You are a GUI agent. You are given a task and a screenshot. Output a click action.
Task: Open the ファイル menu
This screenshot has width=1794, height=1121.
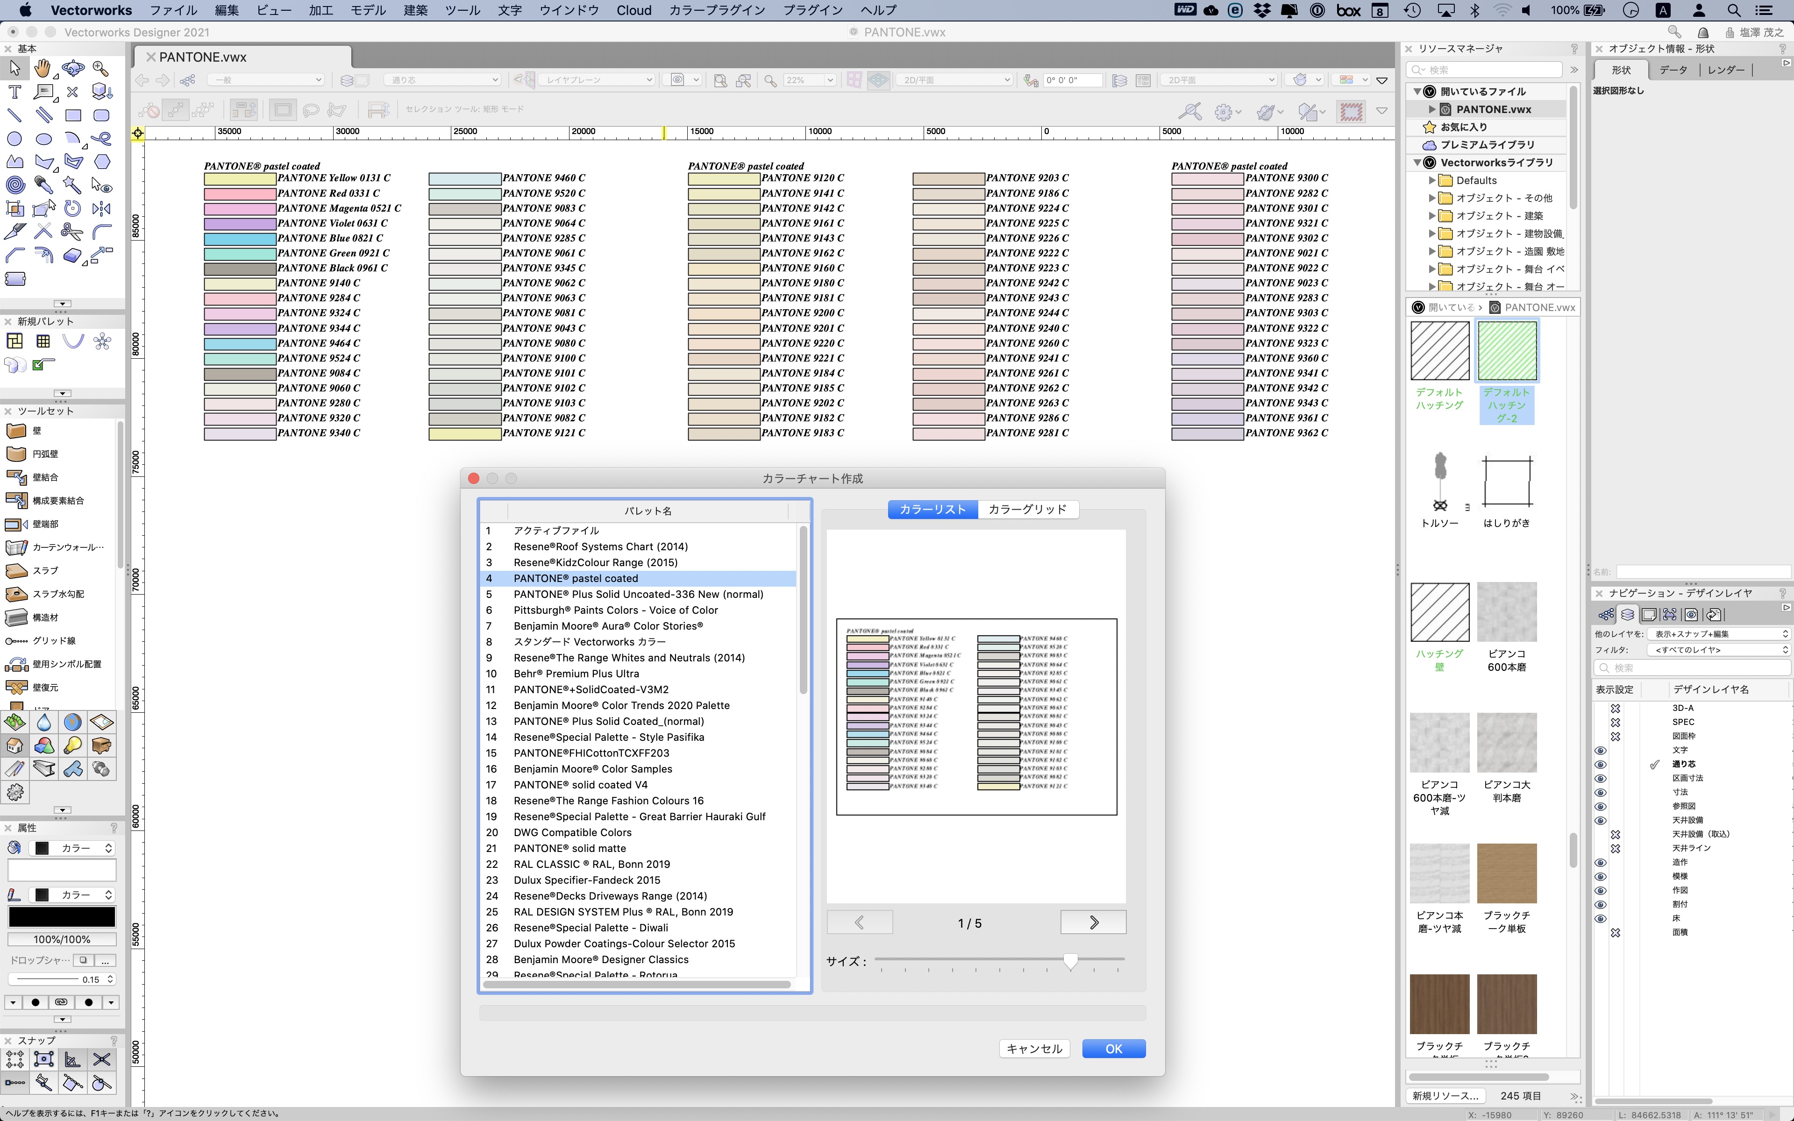[173, 10]
